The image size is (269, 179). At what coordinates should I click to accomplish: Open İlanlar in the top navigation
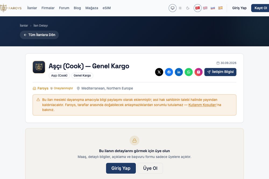click(x=32, y=8)
